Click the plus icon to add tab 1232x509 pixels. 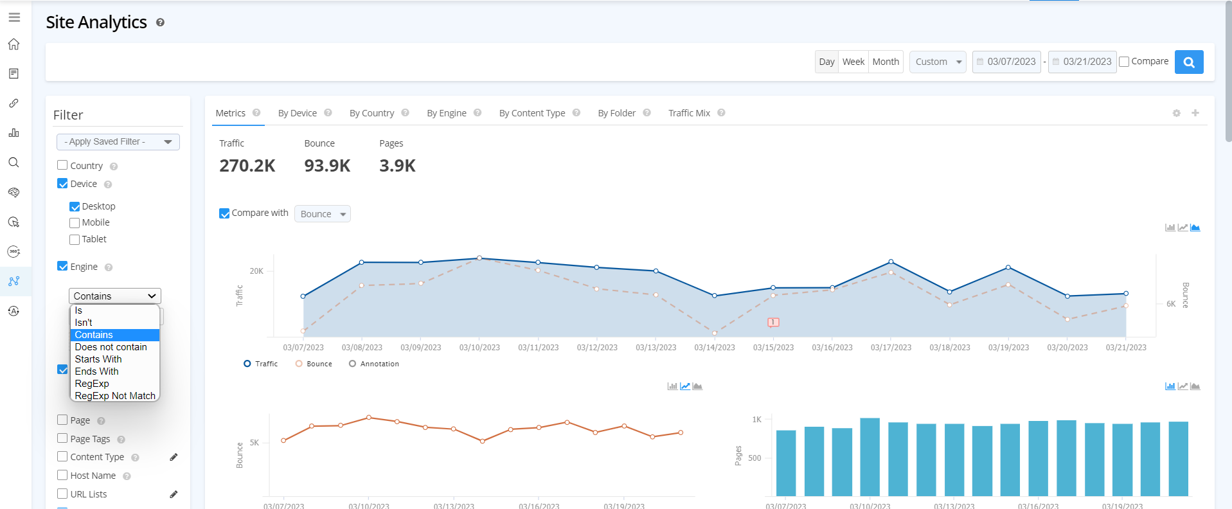(1195, 113)
